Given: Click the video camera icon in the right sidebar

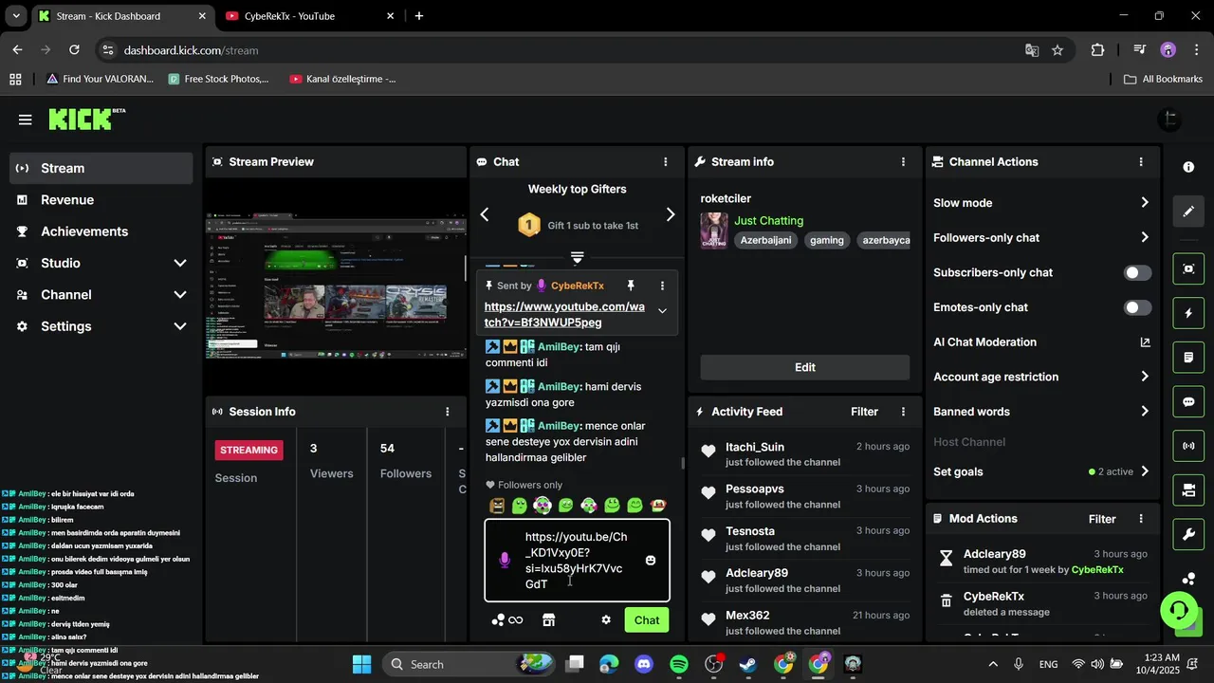Looking at the screenshot, I should [x=1188, y=490].
